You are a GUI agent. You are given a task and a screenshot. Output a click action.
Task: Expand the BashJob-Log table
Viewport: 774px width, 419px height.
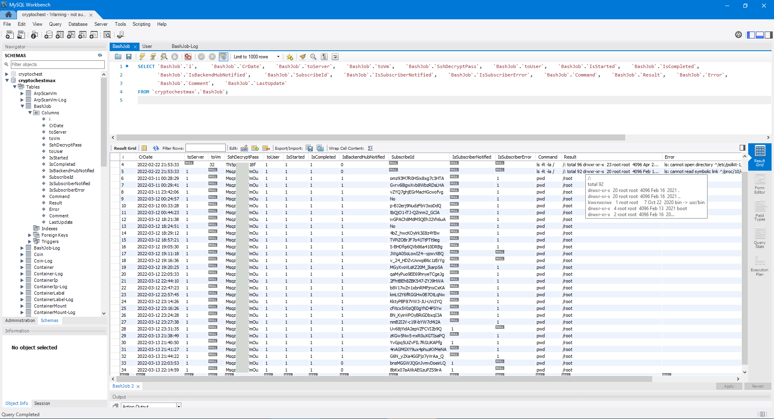point(22,248)
